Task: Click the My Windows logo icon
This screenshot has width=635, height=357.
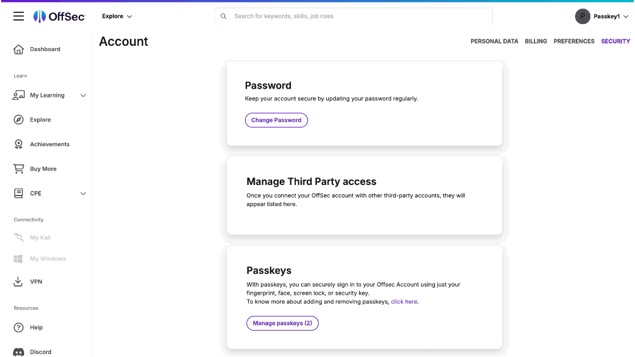Action: [x=18, y=259]
